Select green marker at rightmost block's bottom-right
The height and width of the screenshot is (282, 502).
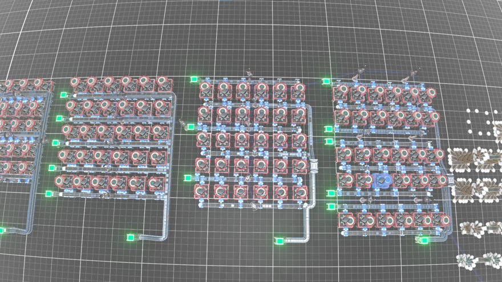tap(423, 240)
